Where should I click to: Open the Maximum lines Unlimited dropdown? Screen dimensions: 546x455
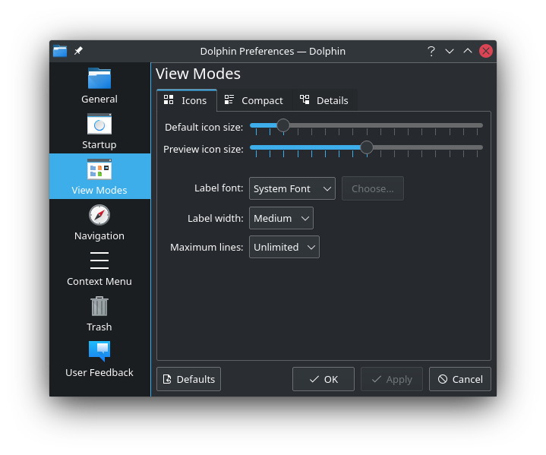tap(284, 247)
